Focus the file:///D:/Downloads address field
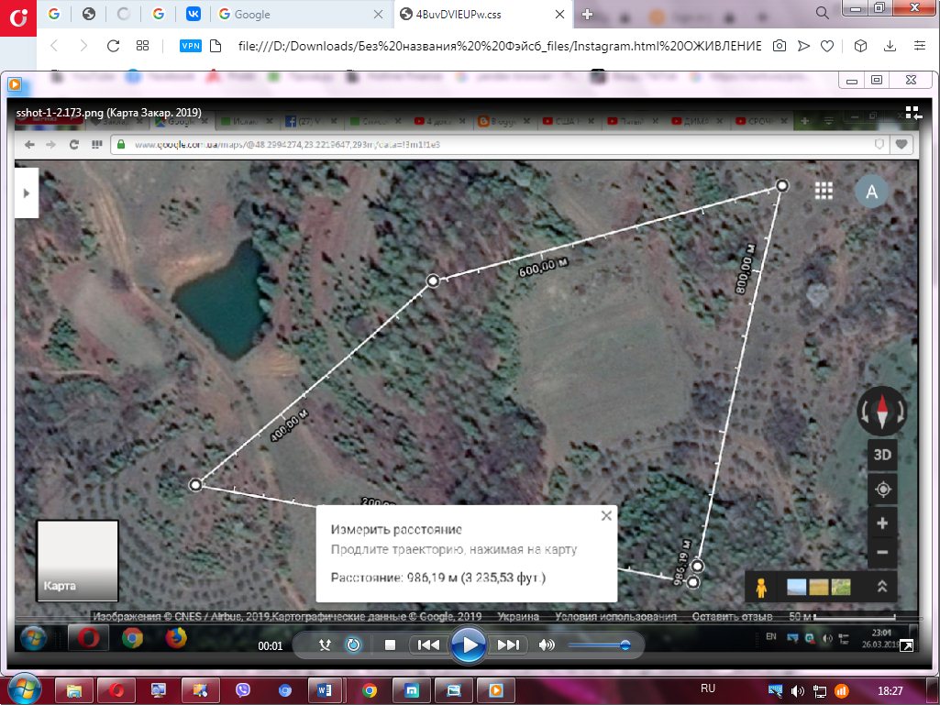 click(500, 46)
